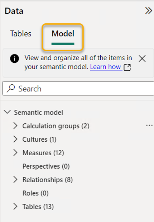
Task: Click the external link icon beside Learn how
Action: tap(127, 67)
